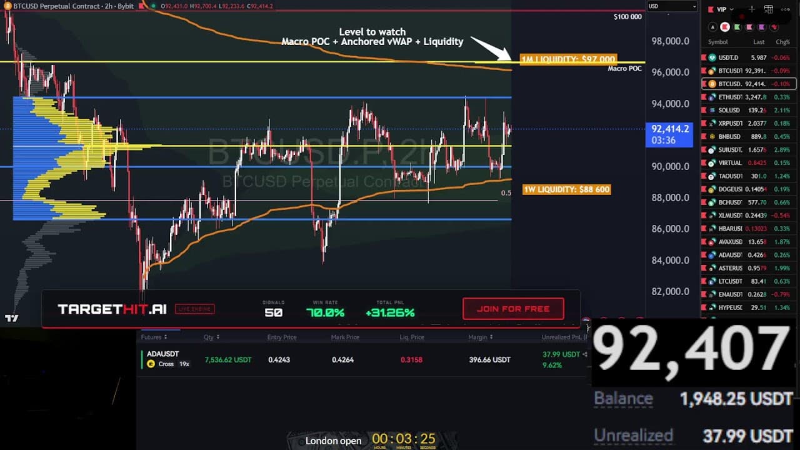Sort positions by Margin column
This screenshot has width=800, height=450.
(480, 337)
